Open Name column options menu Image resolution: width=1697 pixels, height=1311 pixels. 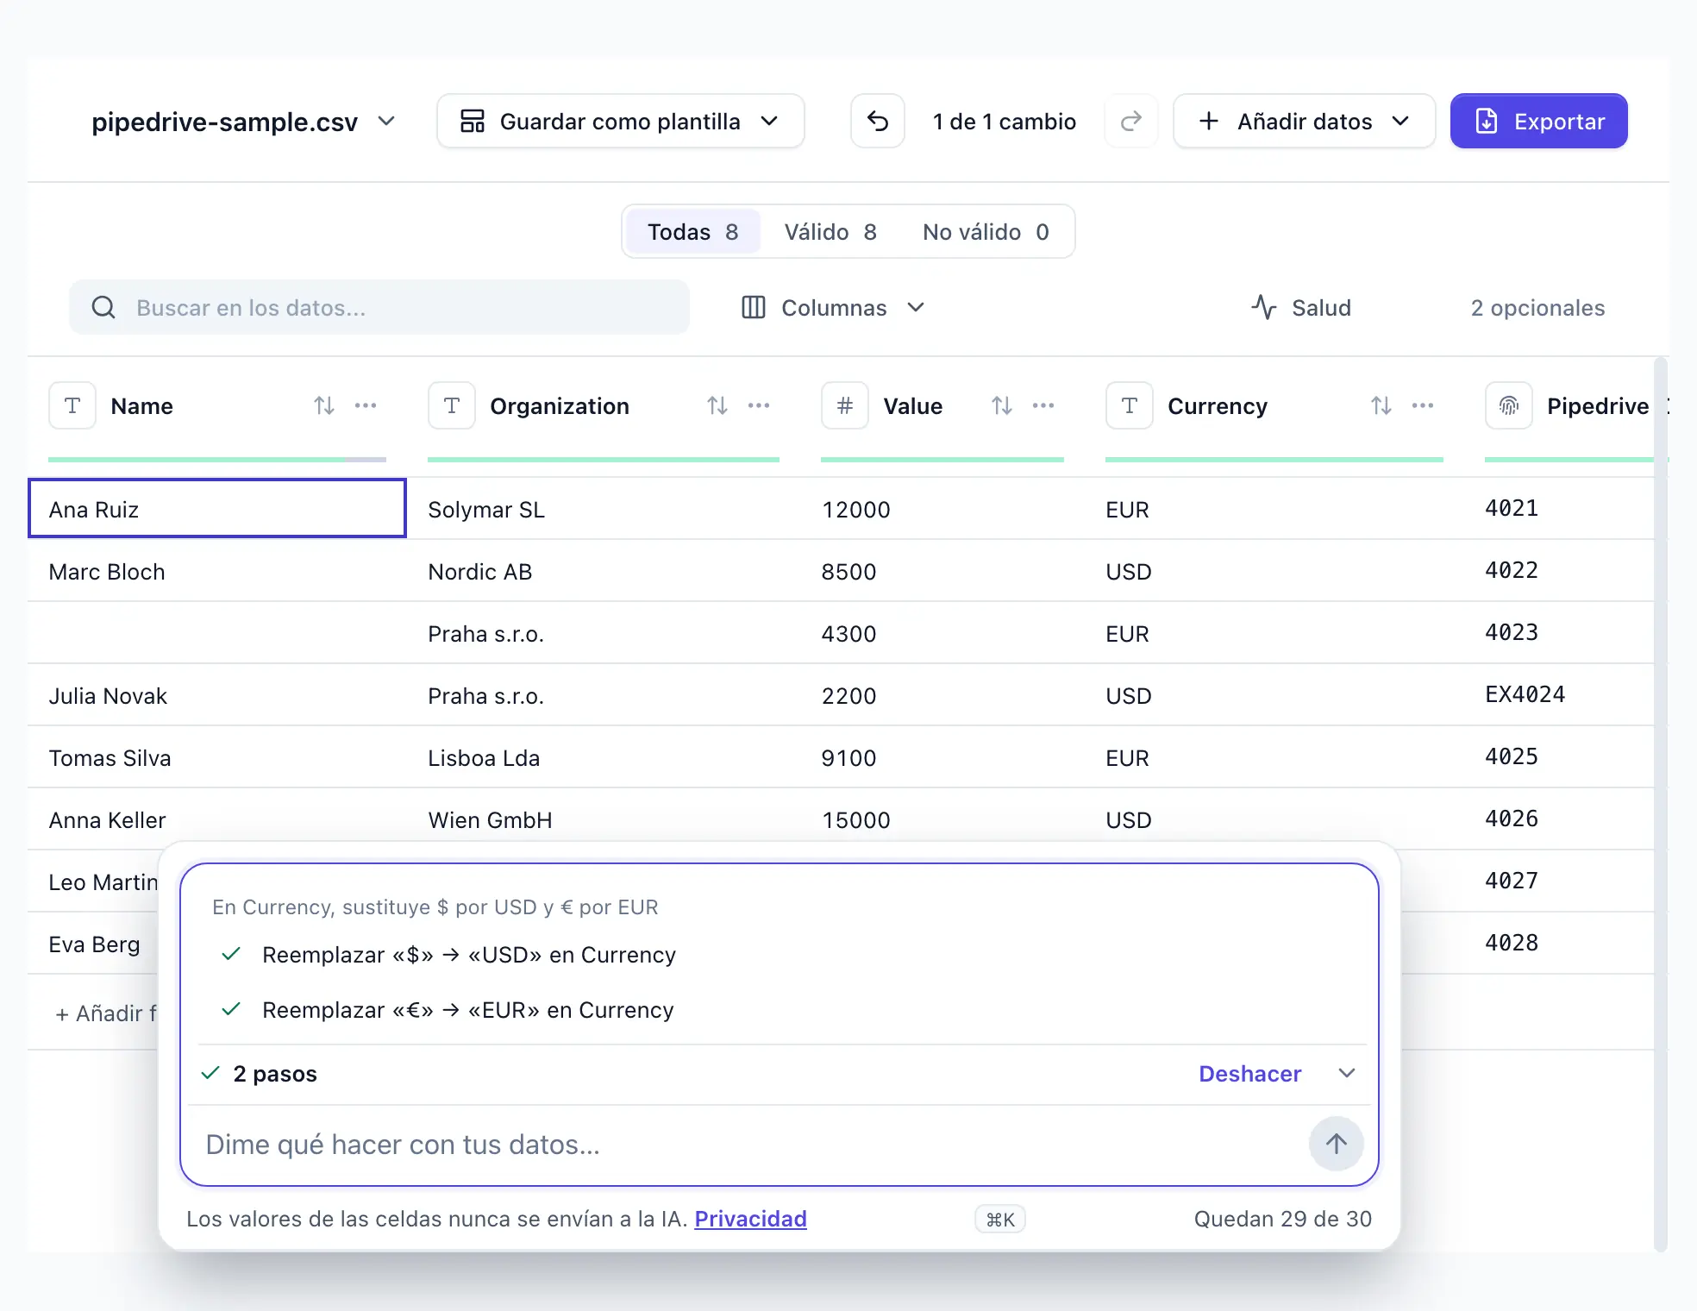tap(366, 405)
